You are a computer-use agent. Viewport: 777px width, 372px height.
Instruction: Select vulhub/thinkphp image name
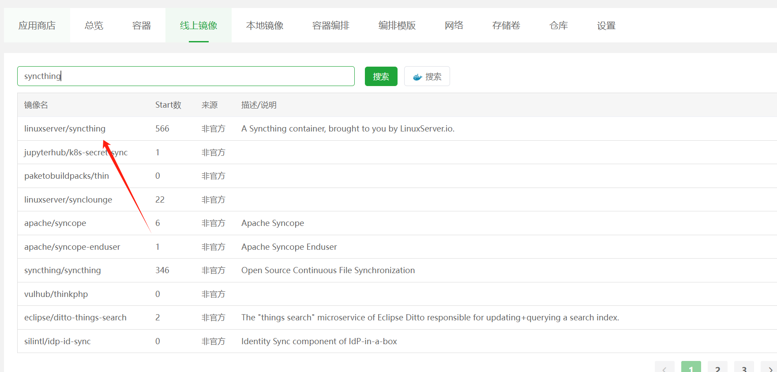(x=56, y=294)
